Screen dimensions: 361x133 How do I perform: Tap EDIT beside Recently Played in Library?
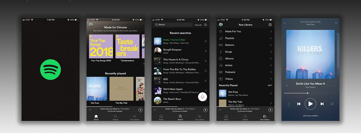click(x=270, y=85)
